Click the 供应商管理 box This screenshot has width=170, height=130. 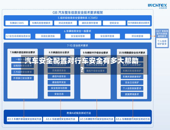point(137,36)
